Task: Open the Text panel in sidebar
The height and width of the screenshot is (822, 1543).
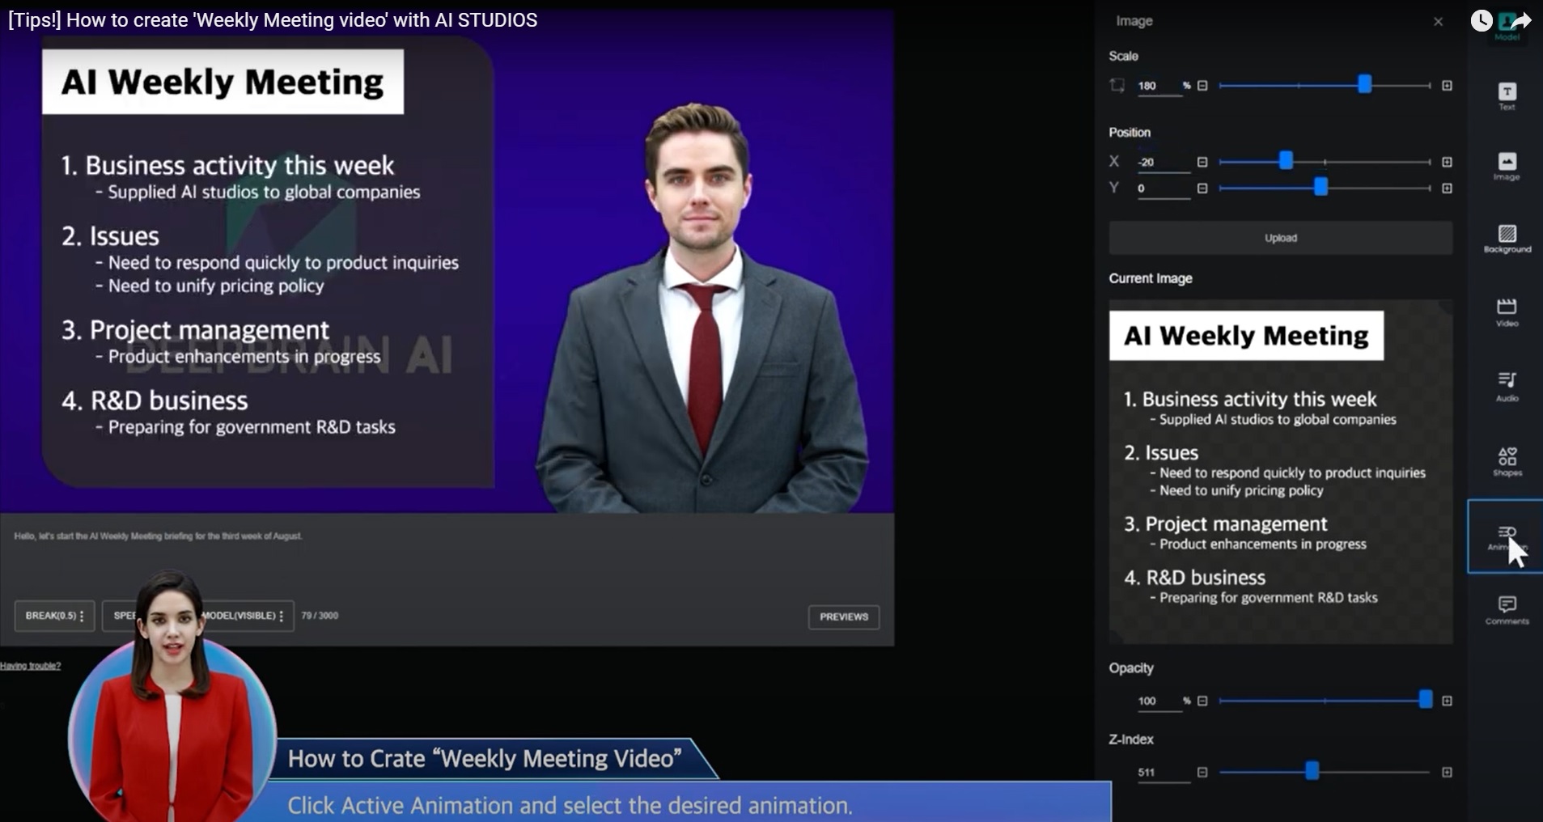Action: click(x=1507, y=95)
